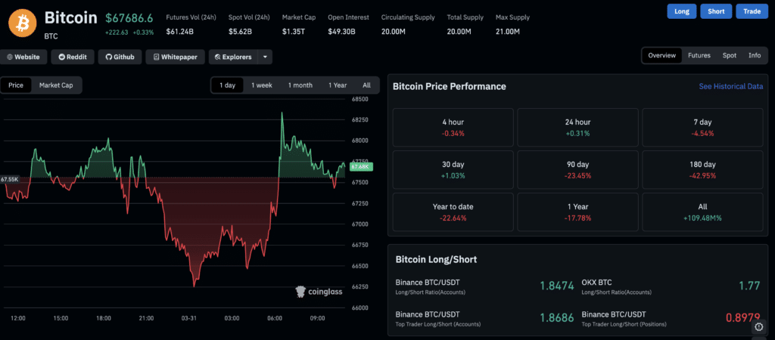The image size is (775, 340).
Task: Switch chart to Market Cap
Action: click(x=56, y=85)
